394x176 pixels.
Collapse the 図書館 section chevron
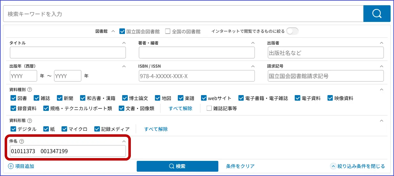coord(113,31)
